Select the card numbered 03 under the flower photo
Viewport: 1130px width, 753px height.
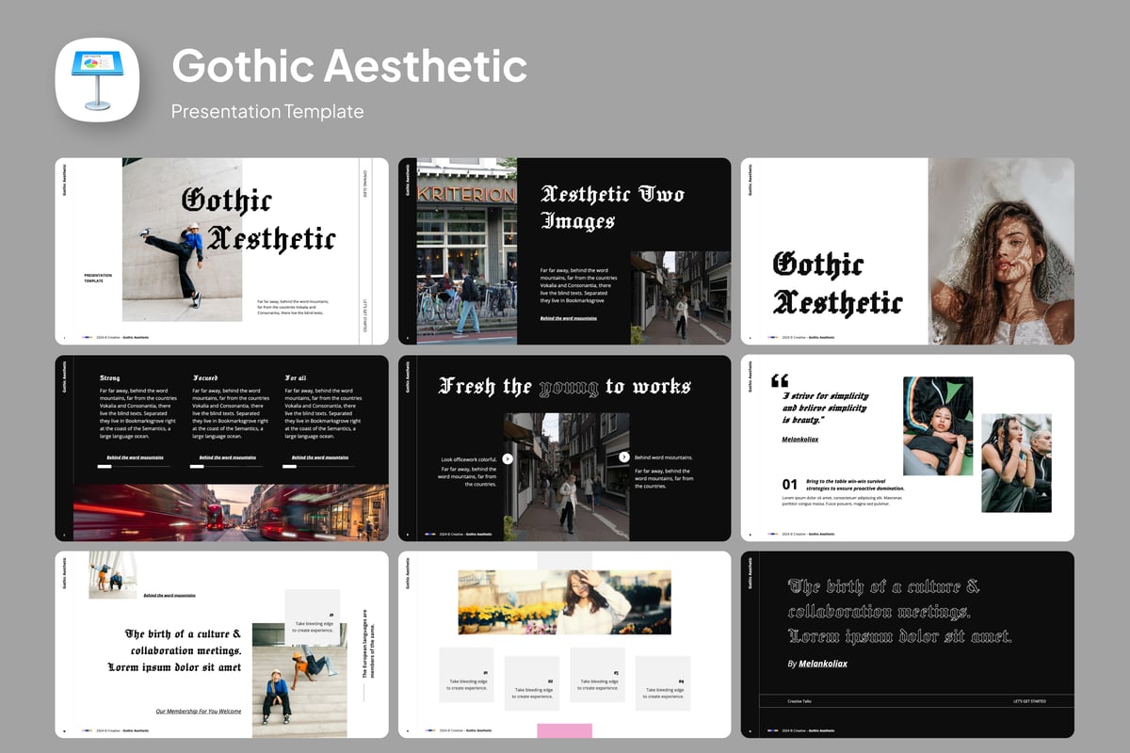pos(597,675)
